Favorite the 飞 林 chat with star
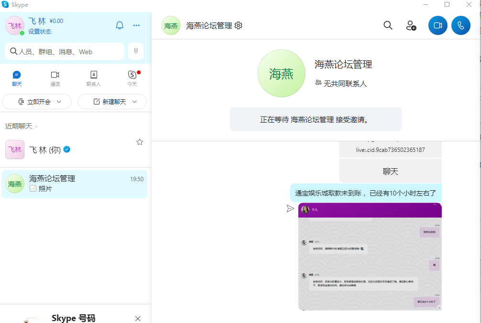 [x=140, y=142]
